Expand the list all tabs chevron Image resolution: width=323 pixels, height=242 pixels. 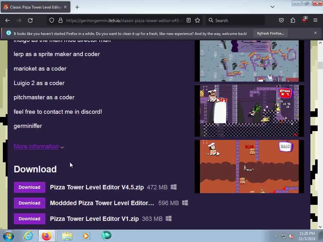coord(272,7)
